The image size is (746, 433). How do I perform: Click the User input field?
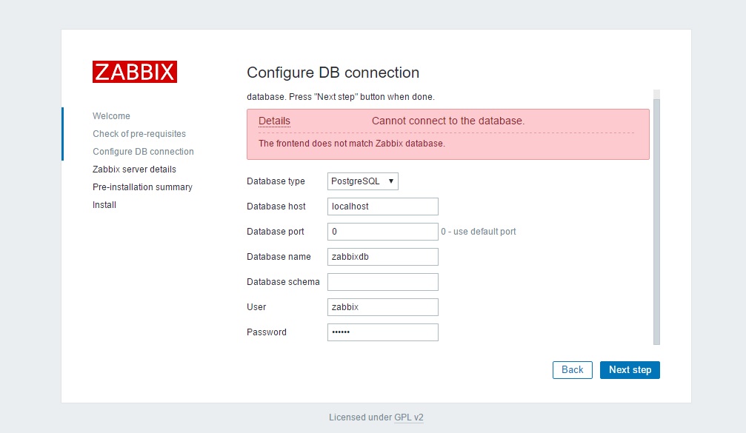(x=382, y=307)
